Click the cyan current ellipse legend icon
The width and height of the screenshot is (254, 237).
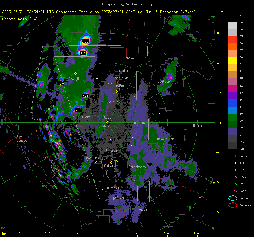coord(233,198)
